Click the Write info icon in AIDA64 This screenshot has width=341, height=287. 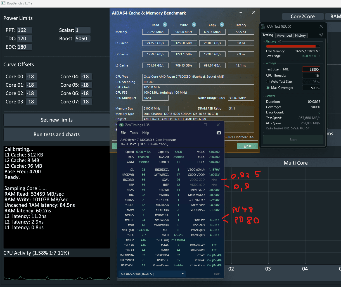coord(194,25)
